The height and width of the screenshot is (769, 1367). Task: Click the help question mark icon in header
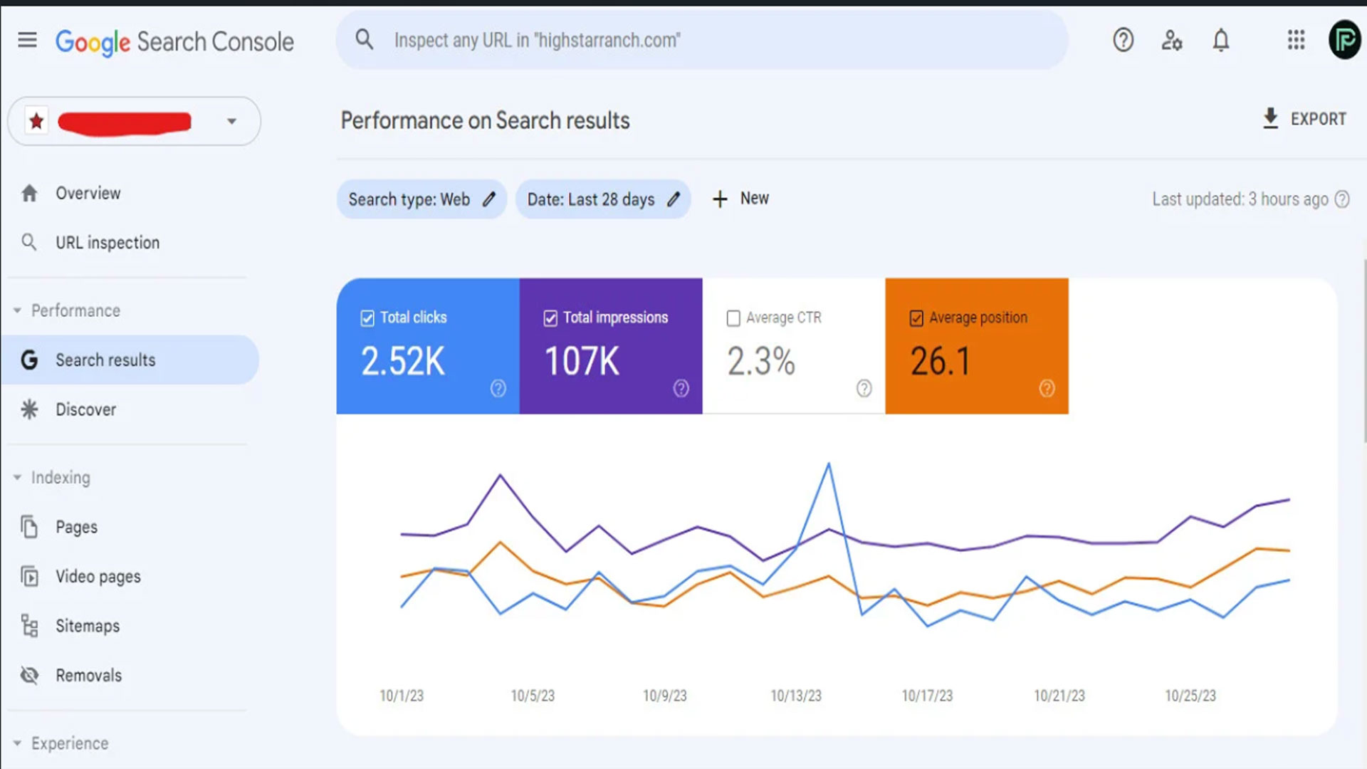[x=1123, y=40]
